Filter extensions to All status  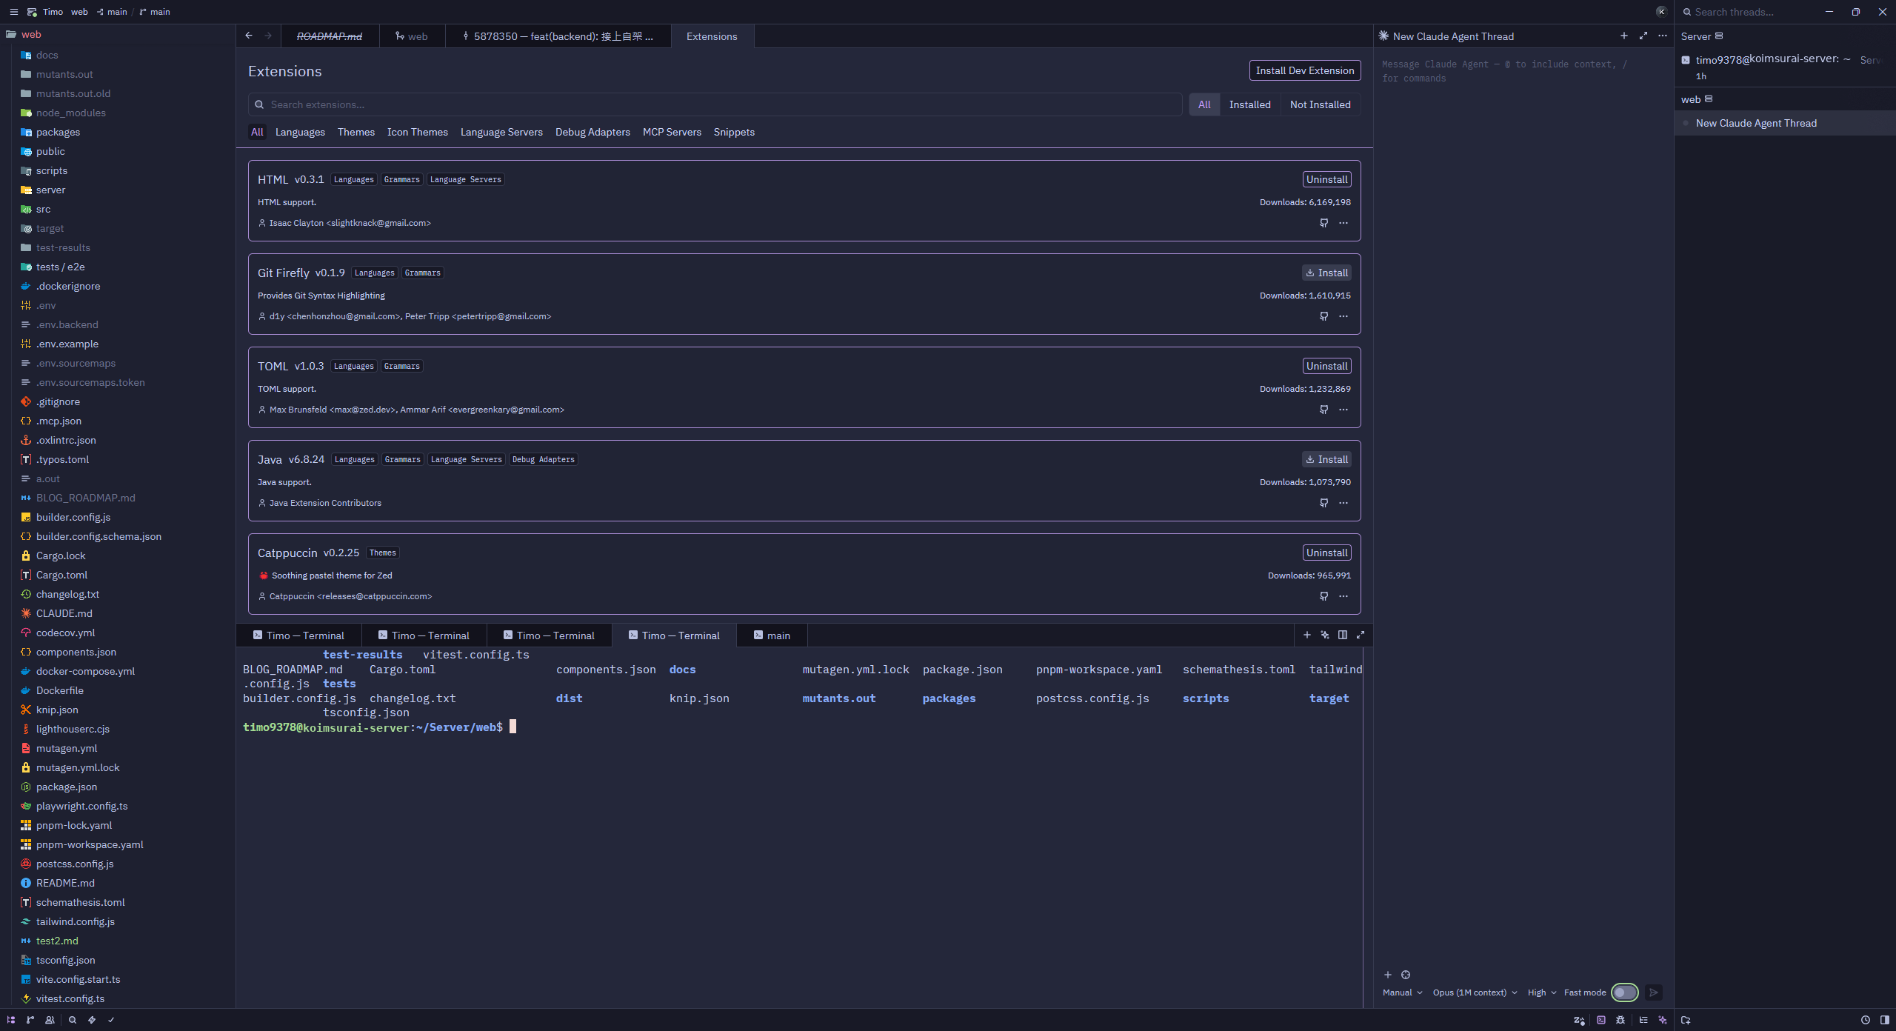click(x=1204, y=104)
